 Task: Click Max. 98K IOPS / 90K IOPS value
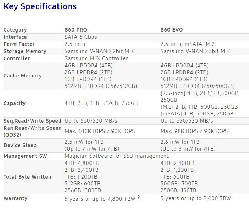[194, 131]
